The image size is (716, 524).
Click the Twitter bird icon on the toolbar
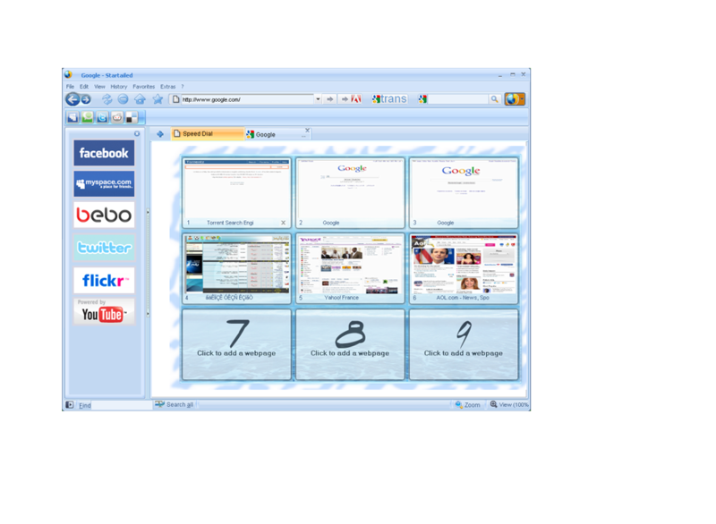coord(102,117)
